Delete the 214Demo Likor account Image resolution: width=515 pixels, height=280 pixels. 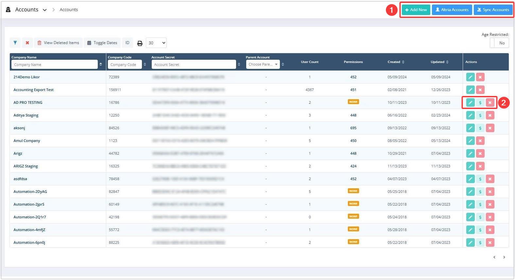[480, 77]
